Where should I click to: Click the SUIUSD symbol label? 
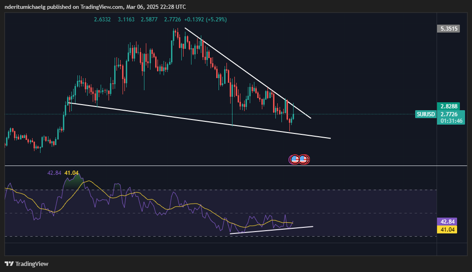[426, 114]
